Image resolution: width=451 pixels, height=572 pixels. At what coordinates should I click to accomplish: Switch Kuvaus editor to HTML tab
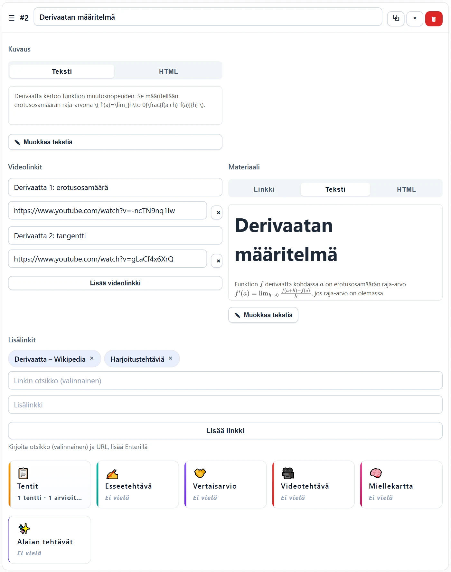(168, 71)
